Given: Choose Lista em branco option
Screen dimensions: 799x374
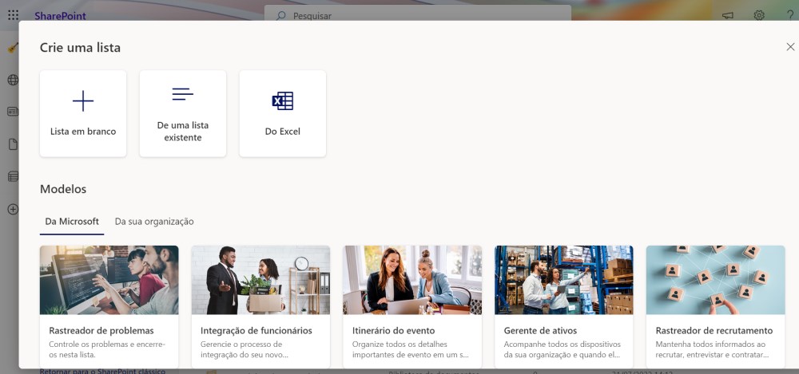Looking at the screenshot, I should (x=83, y=113).
